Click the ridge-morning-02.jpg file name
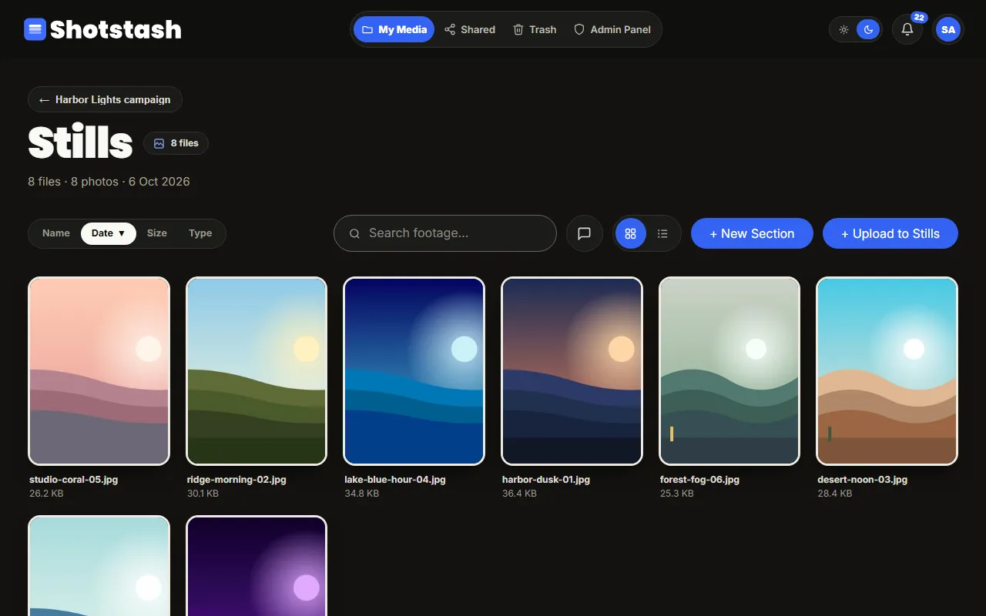Screen dimensions: 986x616 tap(236, 479)
